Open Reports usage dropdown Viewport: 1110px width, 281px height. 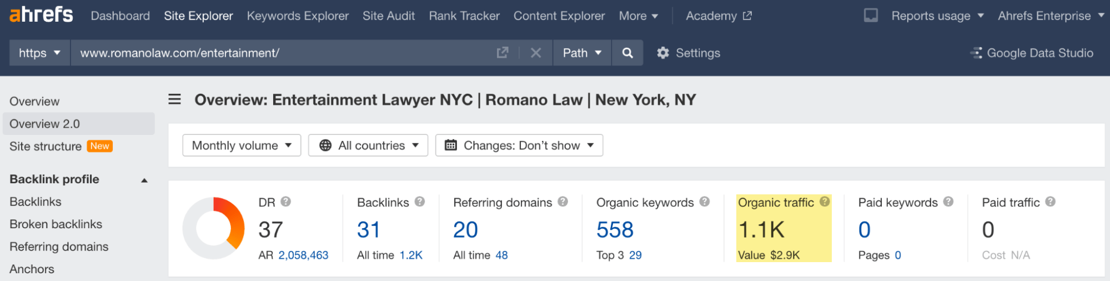(x=938, y=16)
